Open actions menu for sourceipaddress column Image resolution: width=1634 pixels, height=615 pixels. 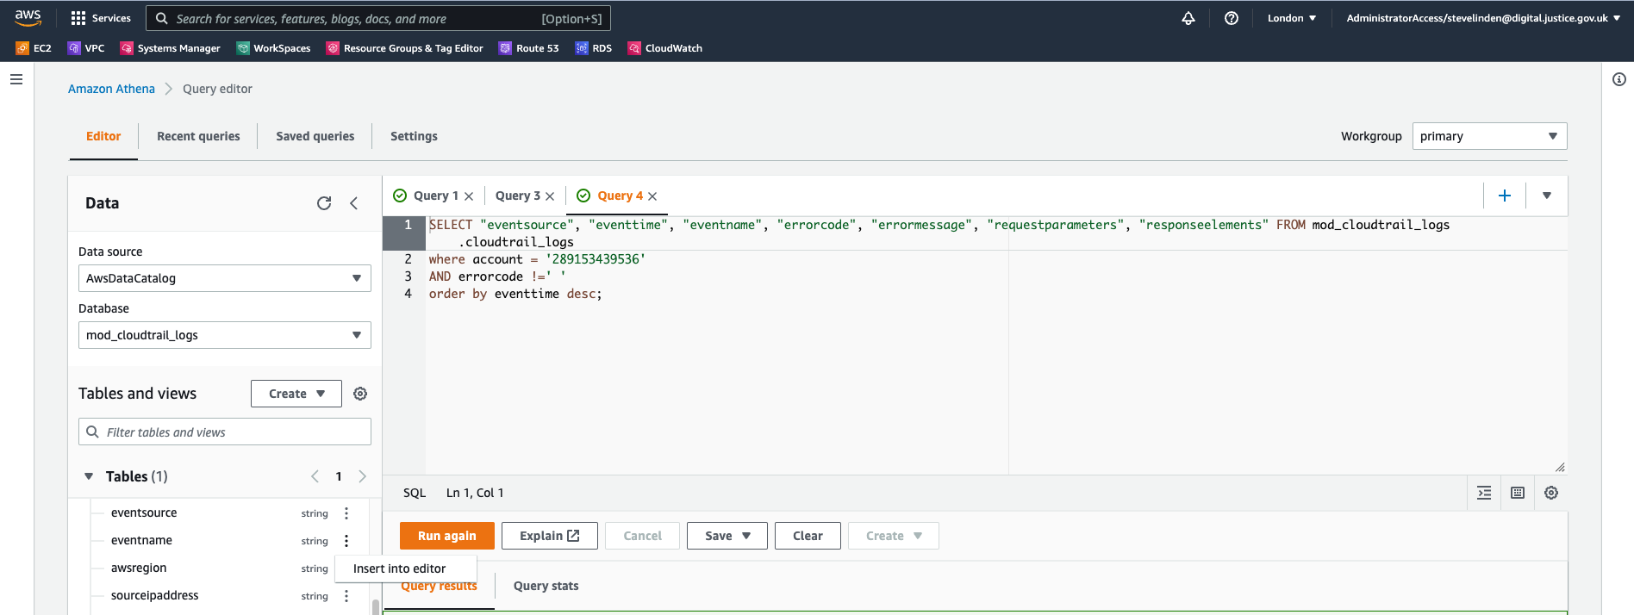(x=346, y=596)
